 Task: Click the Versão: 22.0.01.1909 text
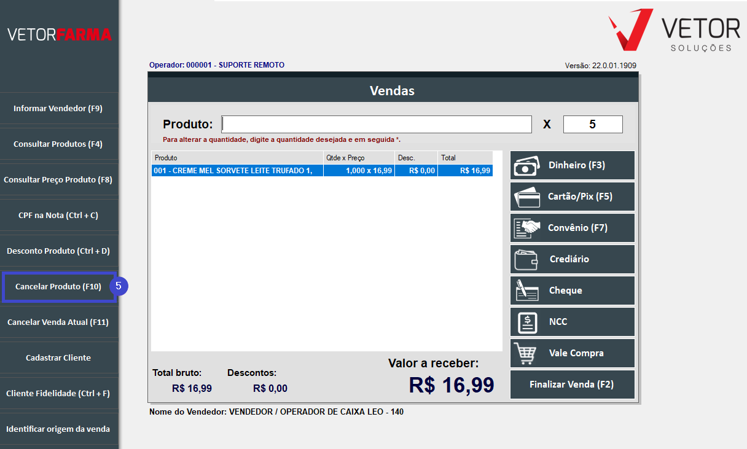[601, 66]
